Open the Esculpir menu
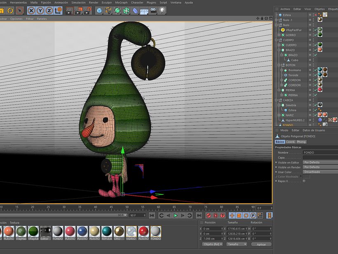This screenshot has height=254, width=338. (107, 2)
